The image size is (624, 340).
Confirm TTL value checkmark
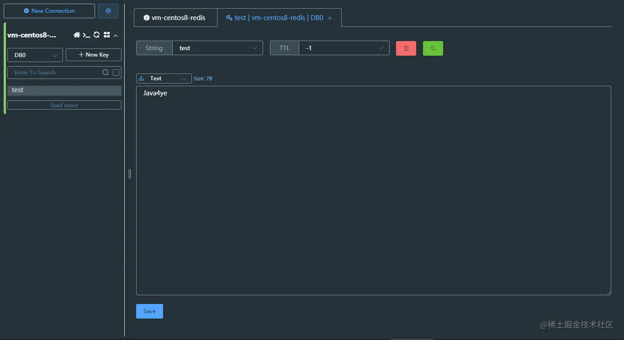coord(382,47)
